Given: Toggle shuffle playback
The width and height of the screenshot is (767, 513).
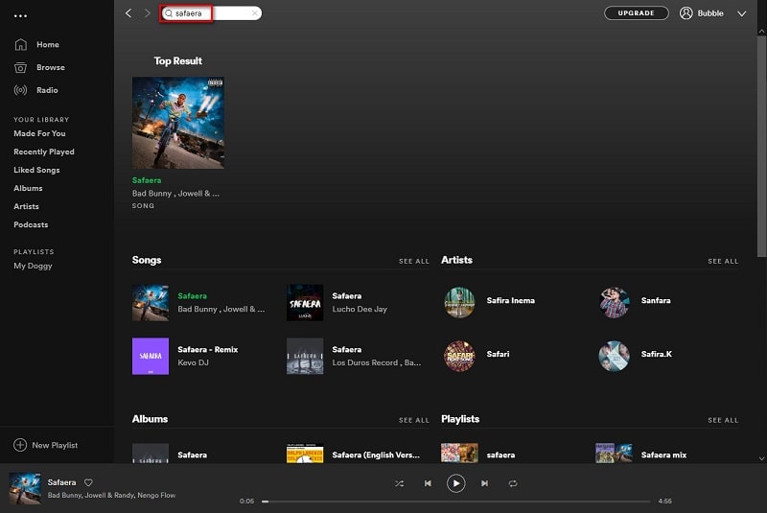Looking at the screenshot, I should [399, 483].
